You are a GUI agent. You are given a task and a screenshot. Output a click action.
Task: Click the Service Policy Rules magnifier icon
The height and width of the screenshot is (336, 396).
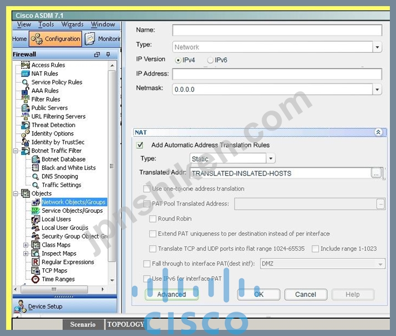click(x=25, y=82)
